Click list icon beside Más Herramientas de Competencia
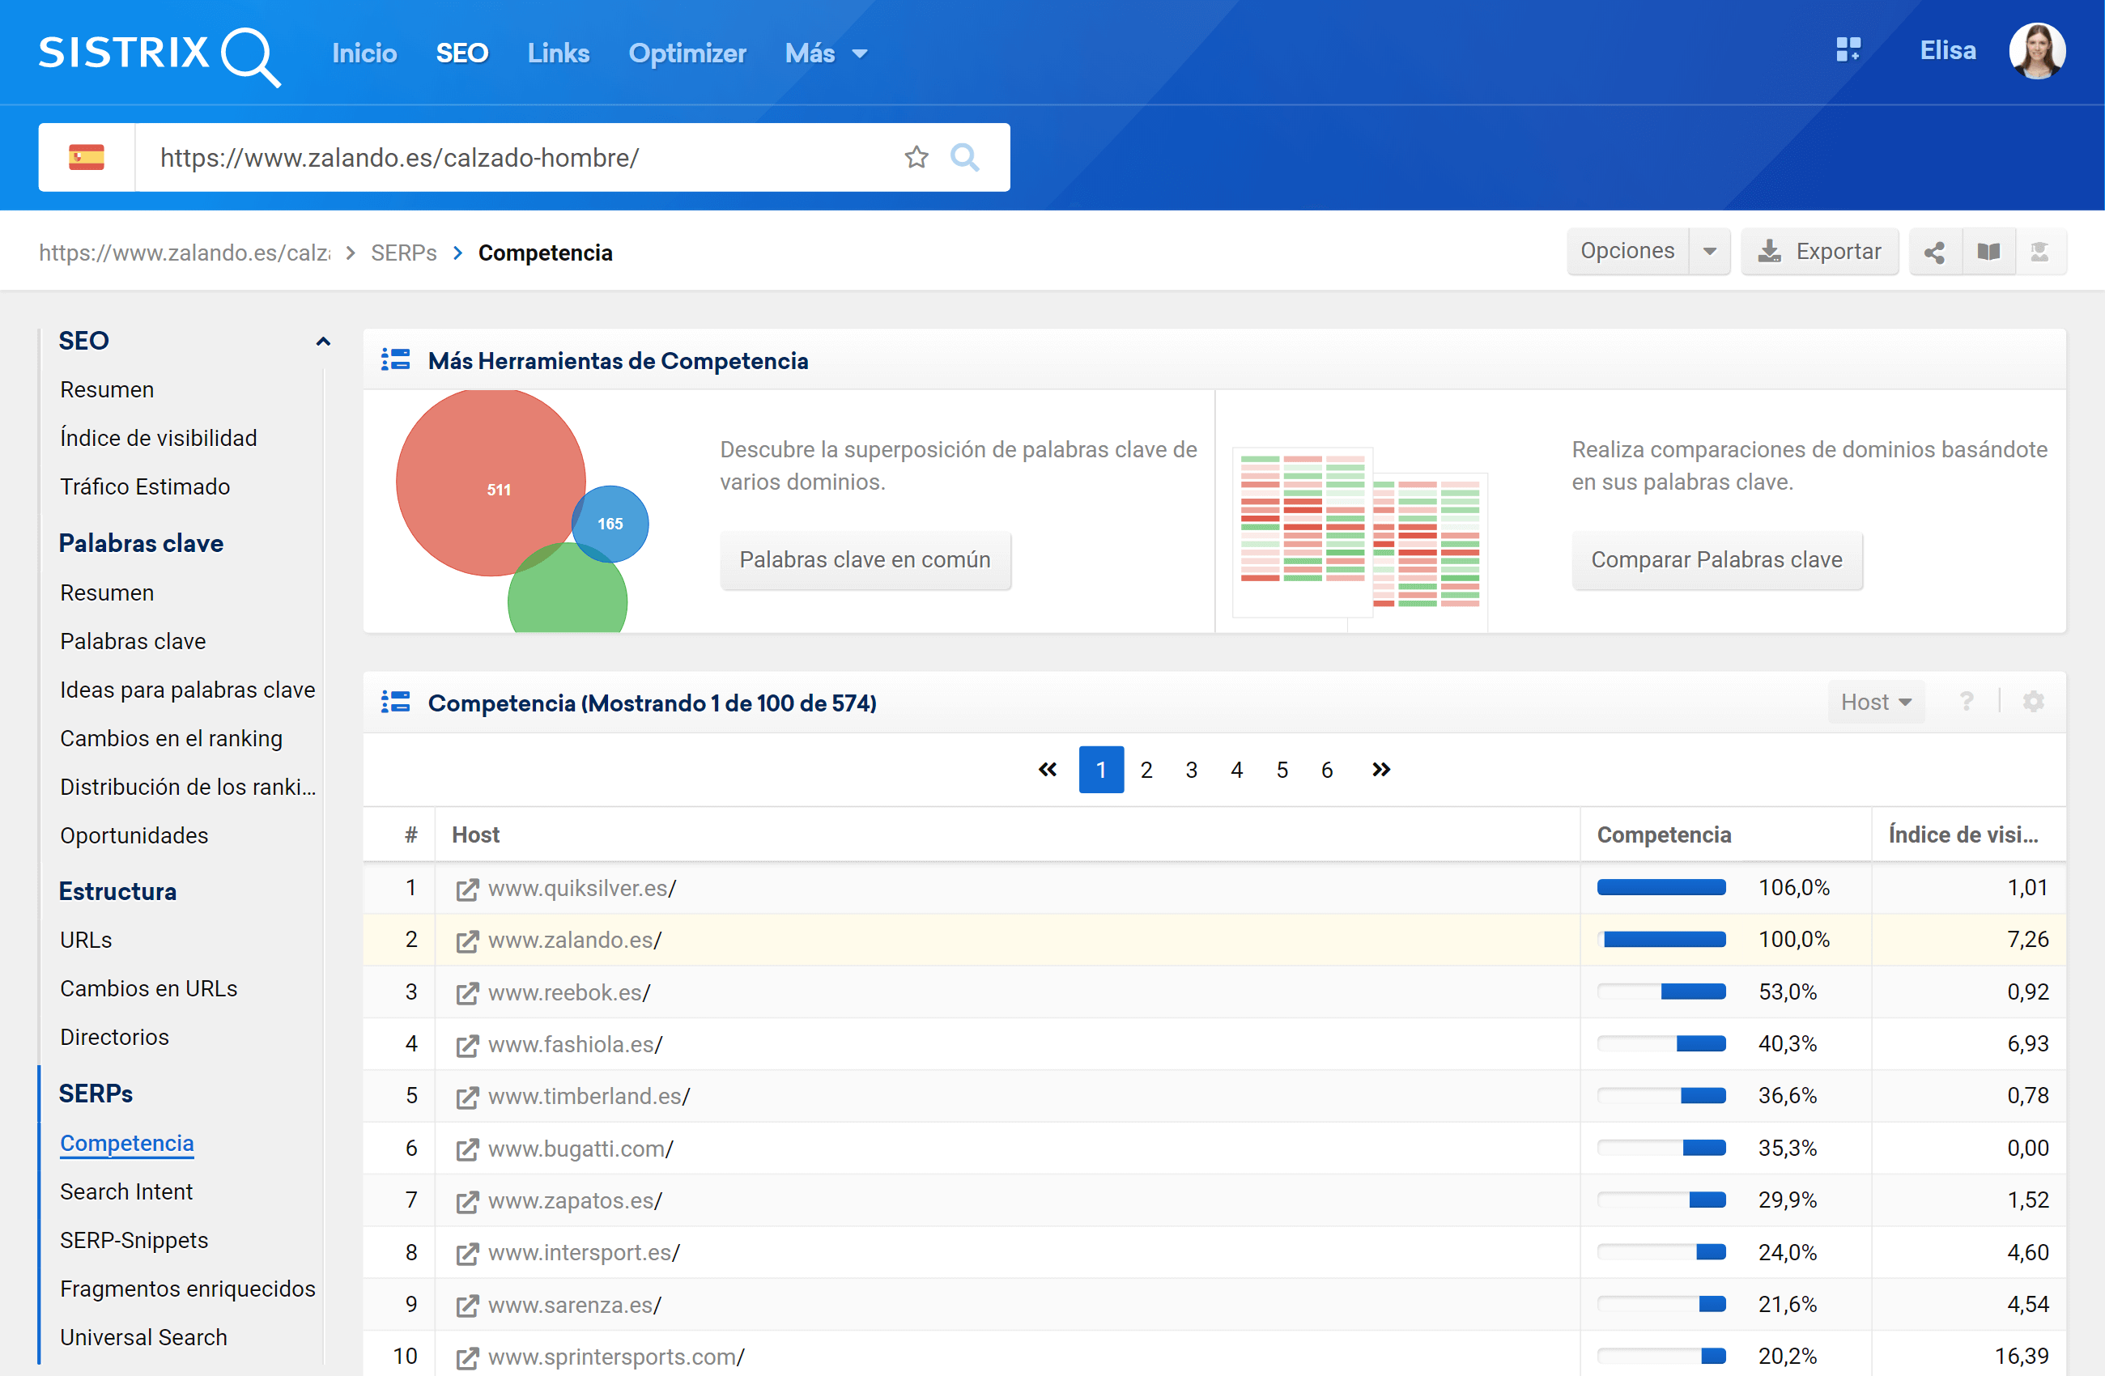 (x=395, y=360)
